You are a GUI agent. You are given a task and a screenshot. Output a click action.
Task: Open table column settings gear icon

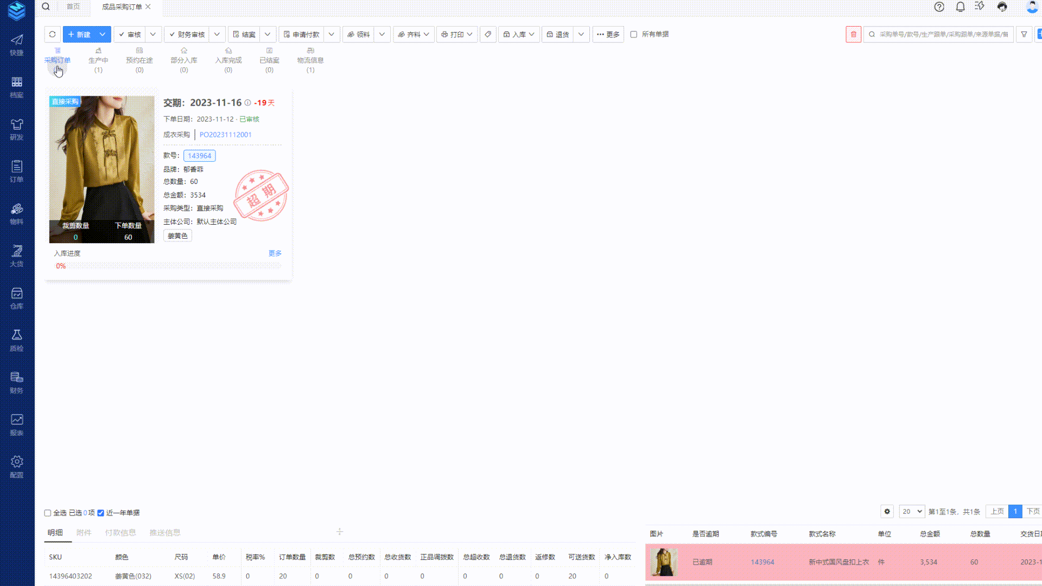coord(887,511)
